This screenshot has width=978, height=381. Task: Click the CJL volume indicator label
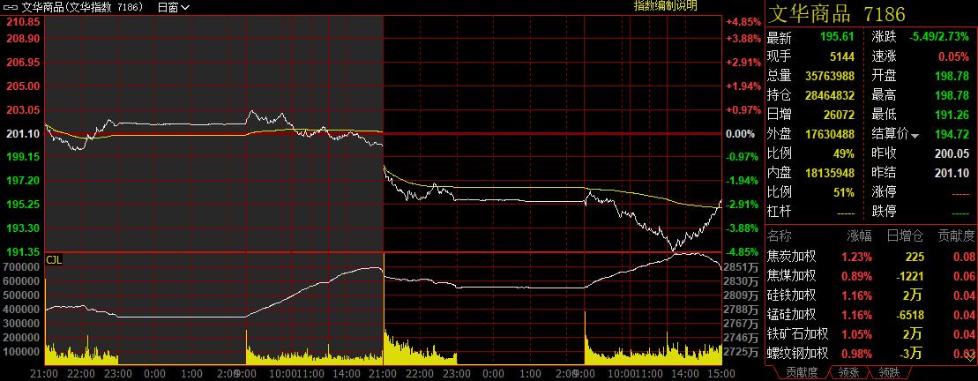click(x=55, y=259)
